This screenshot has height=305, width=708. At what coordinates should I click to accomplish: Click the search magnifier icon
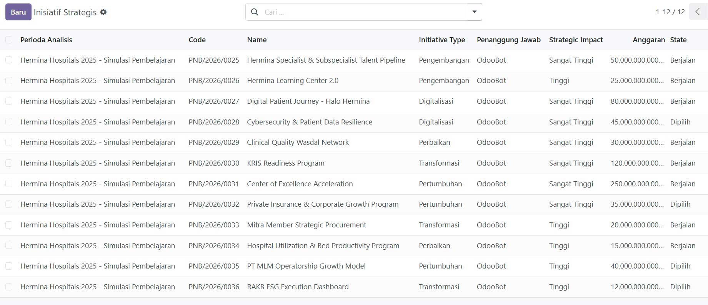(x=255, y=12)
